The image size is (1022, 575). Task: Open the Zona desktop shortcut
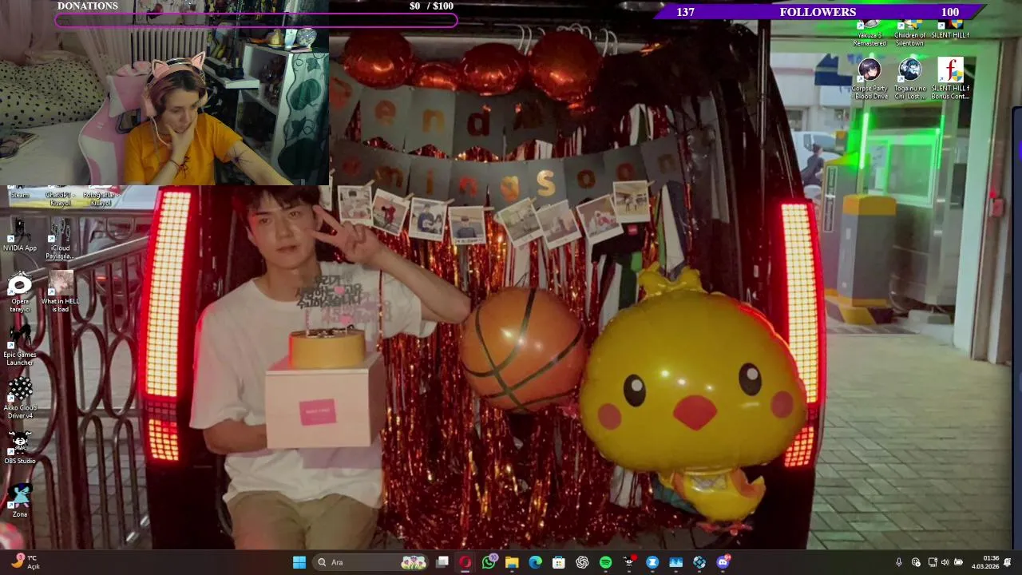[x=20, y=501]
